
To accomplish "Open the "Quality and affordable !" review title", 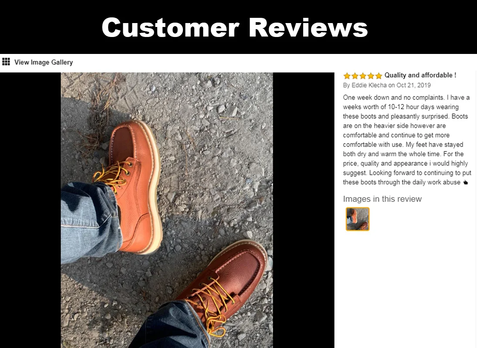I will coord(420,75).
